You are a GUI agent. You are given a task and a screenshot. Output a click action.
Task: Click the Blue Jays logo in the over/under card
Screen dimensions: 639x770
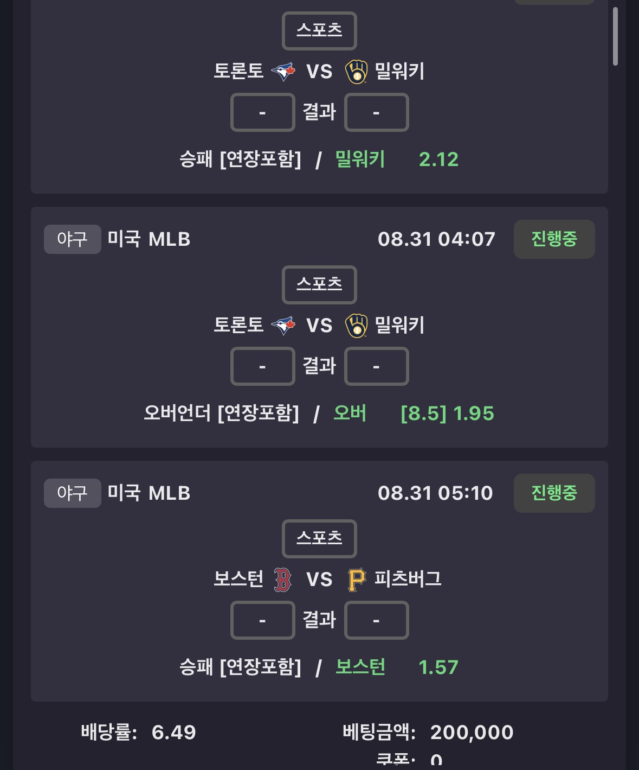[x=283, y=325]
